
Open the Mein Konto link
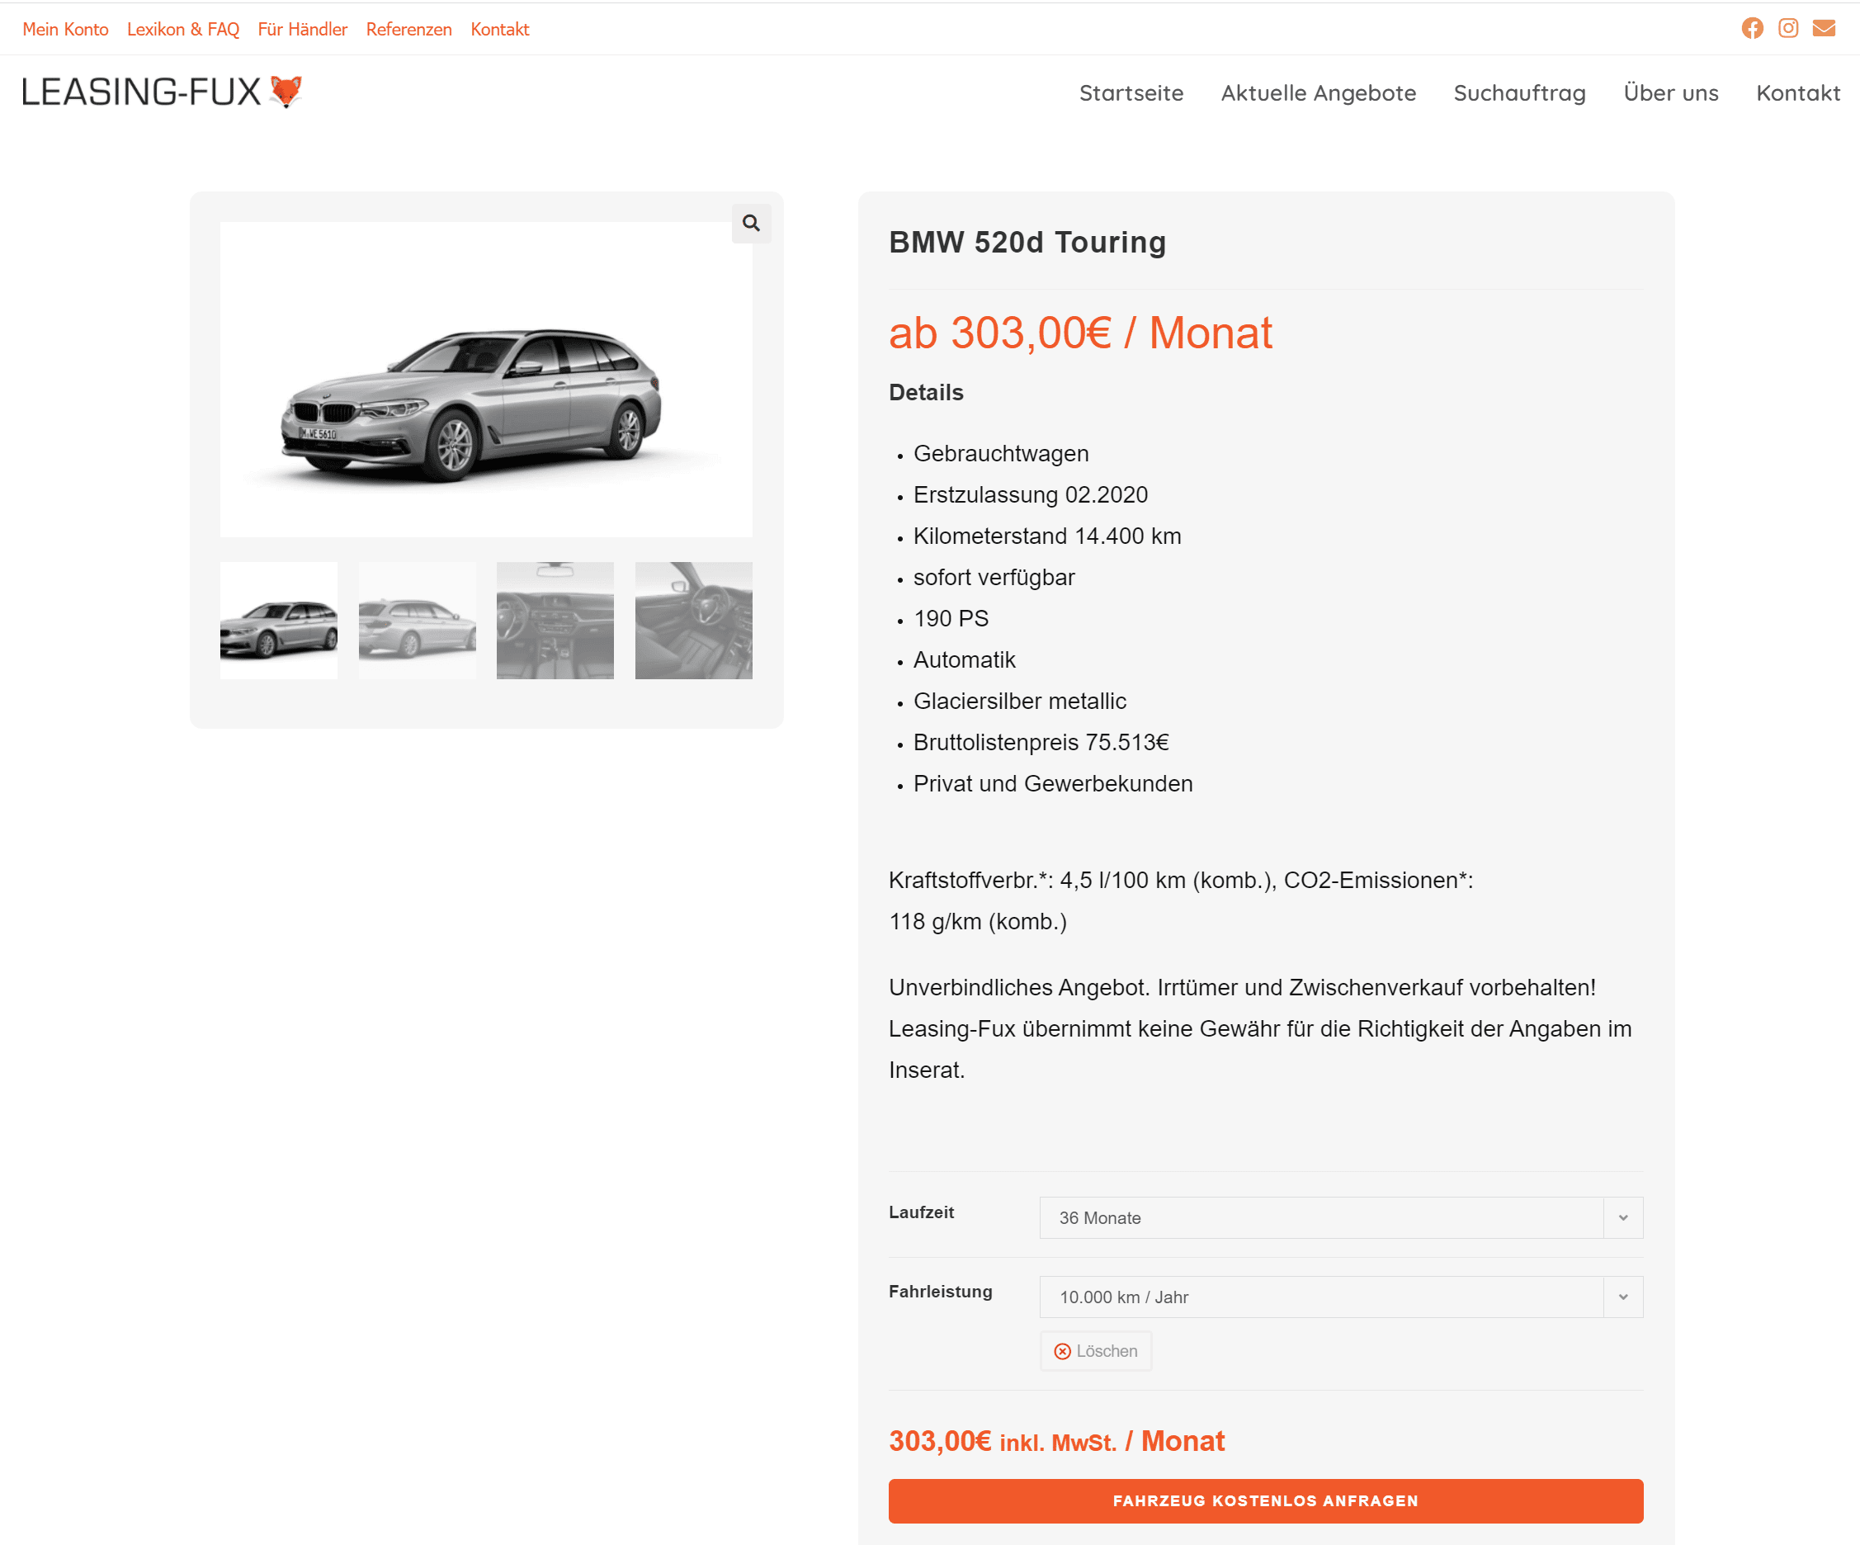[x=65, y=29]
